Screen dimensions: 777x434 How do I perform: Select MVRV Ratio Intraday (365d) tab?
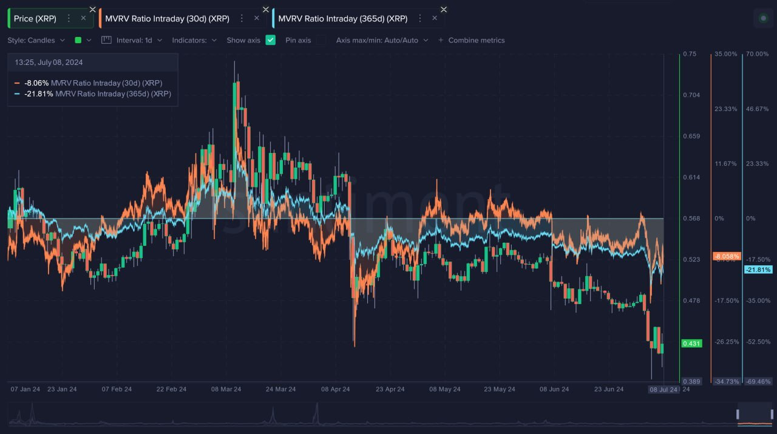tap(342, 18)
